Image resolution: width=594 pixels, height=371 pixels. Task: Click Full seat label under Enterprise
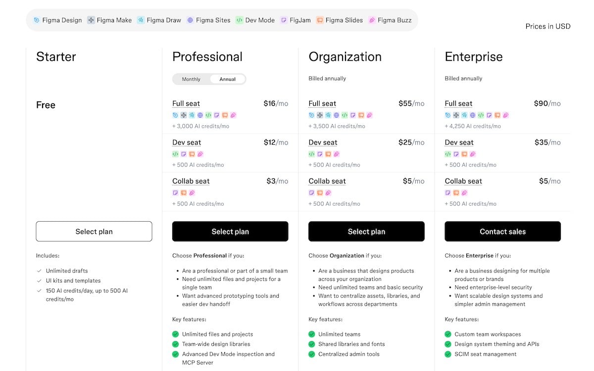[459, 103]
